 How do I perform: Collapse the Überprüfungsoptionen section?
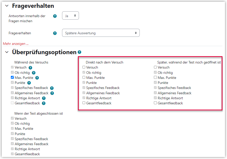tap(7, 52)
